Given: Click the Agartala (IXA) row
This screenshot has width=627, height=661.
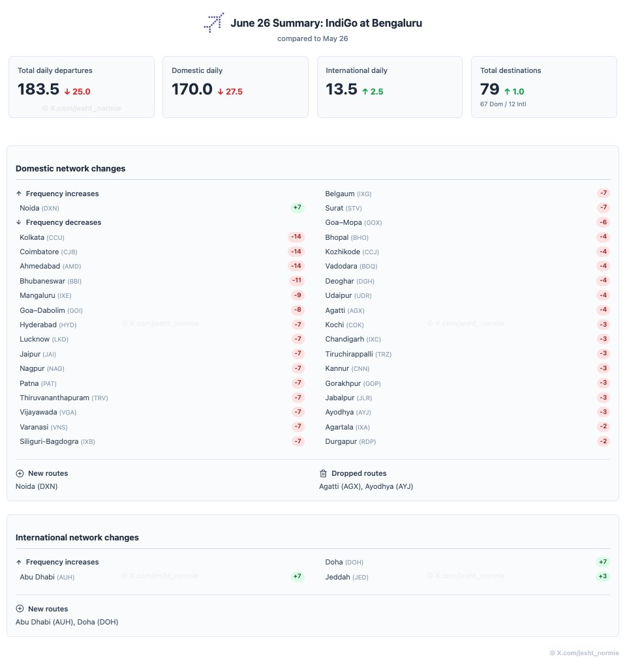Looking at the screenshot, I should 467,427.
